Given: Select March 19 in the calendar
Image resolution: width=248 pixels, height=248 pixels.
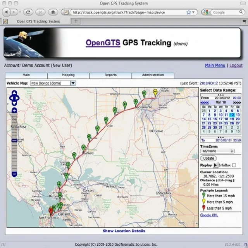Looking at the screenshot, I should (x=232, y=119).
